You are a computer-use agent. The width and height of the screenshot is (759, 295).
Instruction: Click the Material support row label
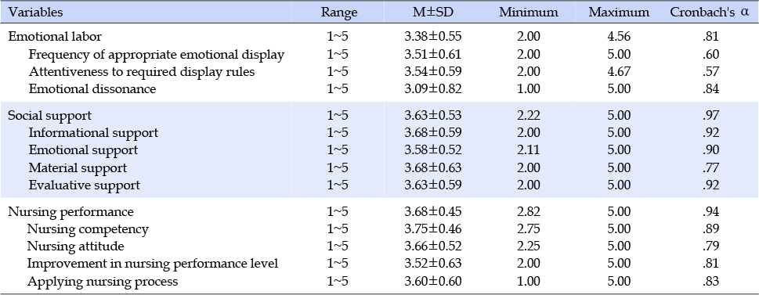point(78,167)
